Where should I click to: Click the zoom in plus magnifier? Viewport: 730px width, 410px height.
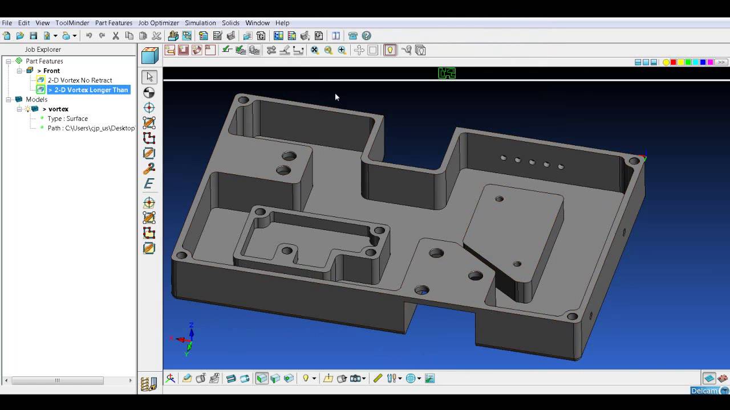[342, 50]
